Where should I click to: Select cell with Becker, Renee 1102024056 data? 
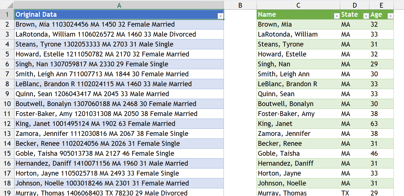click(119, 144)
